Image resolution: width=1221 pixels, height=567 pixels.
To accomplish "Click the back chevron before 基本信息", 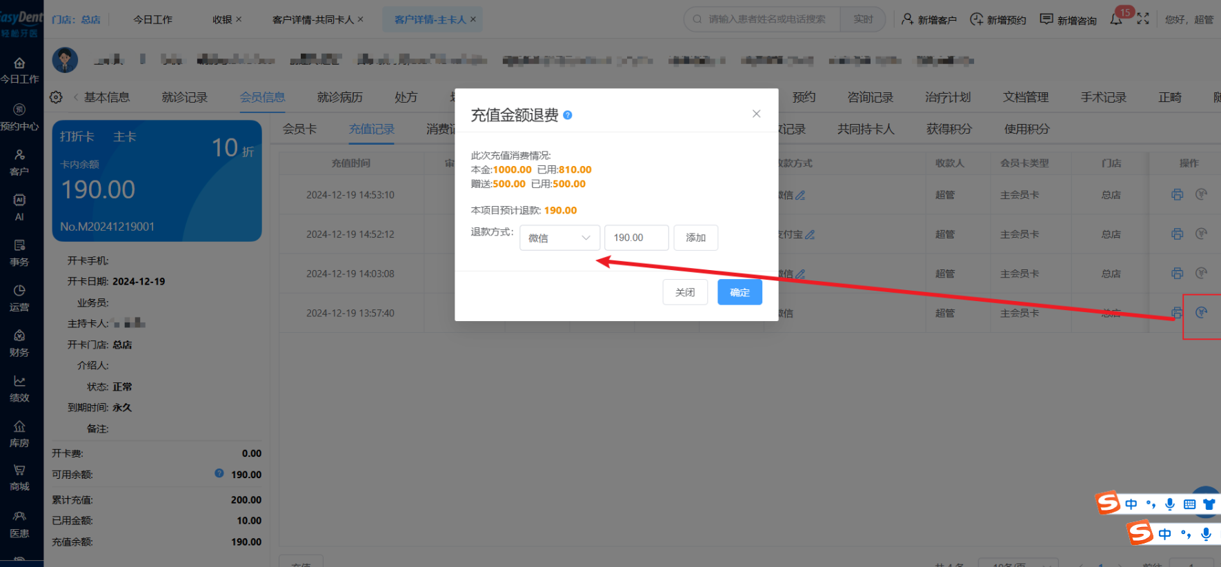I will pyautogui.click(x=76, y=97).
